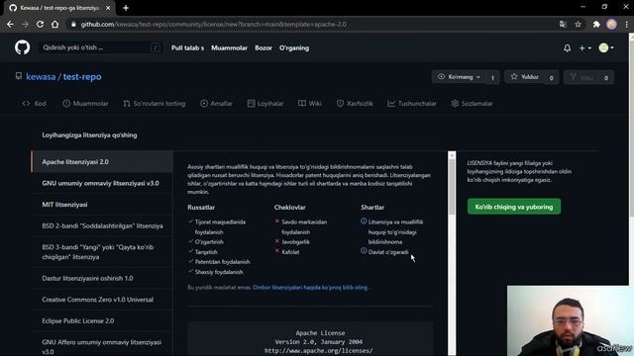Select Eclipse Public License 2.0
The image size is (634, 356).
click(102, 320)
